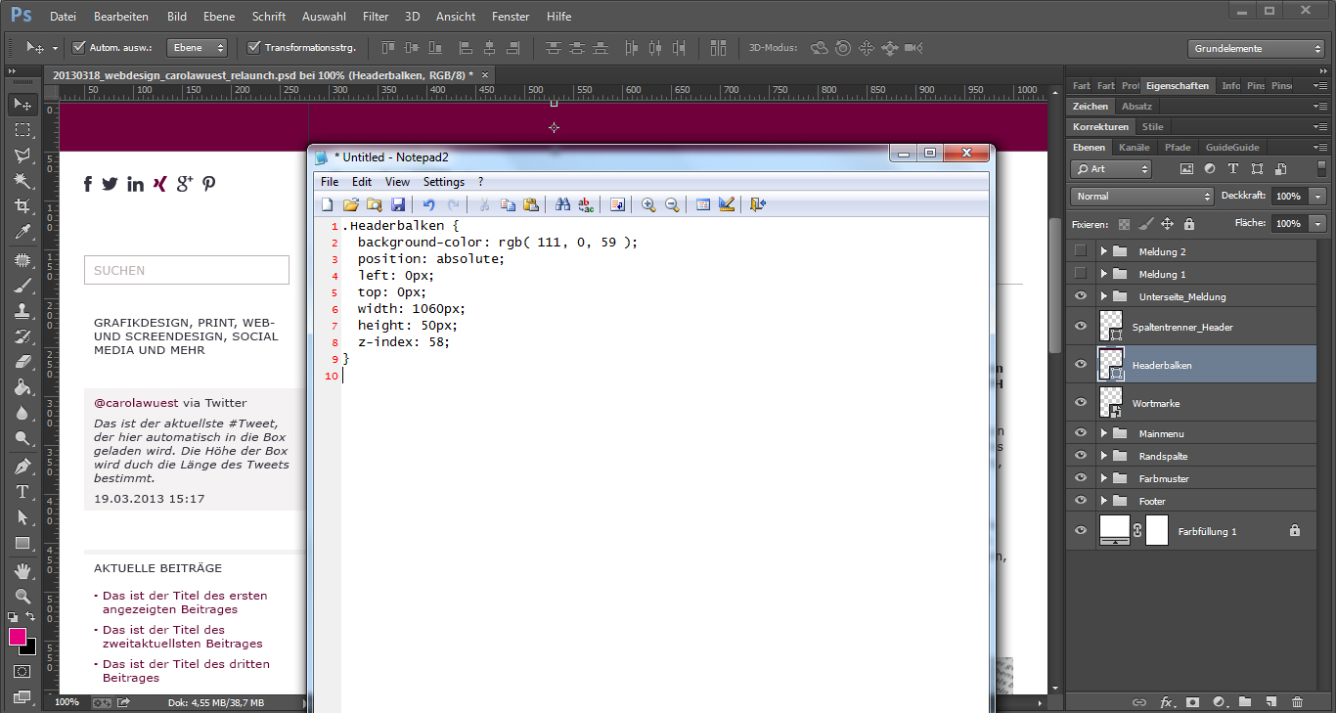Open the Ebene menu in Photoshop

pyautogui.click(x=219, y=17)
